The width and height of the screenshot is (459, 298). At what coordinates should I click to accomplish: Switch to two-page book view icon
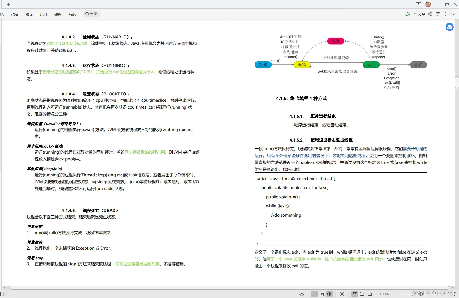click(x=329, y=294)
